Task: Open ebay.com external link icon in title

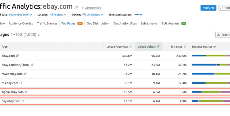Action: click(x=76, y=8)
